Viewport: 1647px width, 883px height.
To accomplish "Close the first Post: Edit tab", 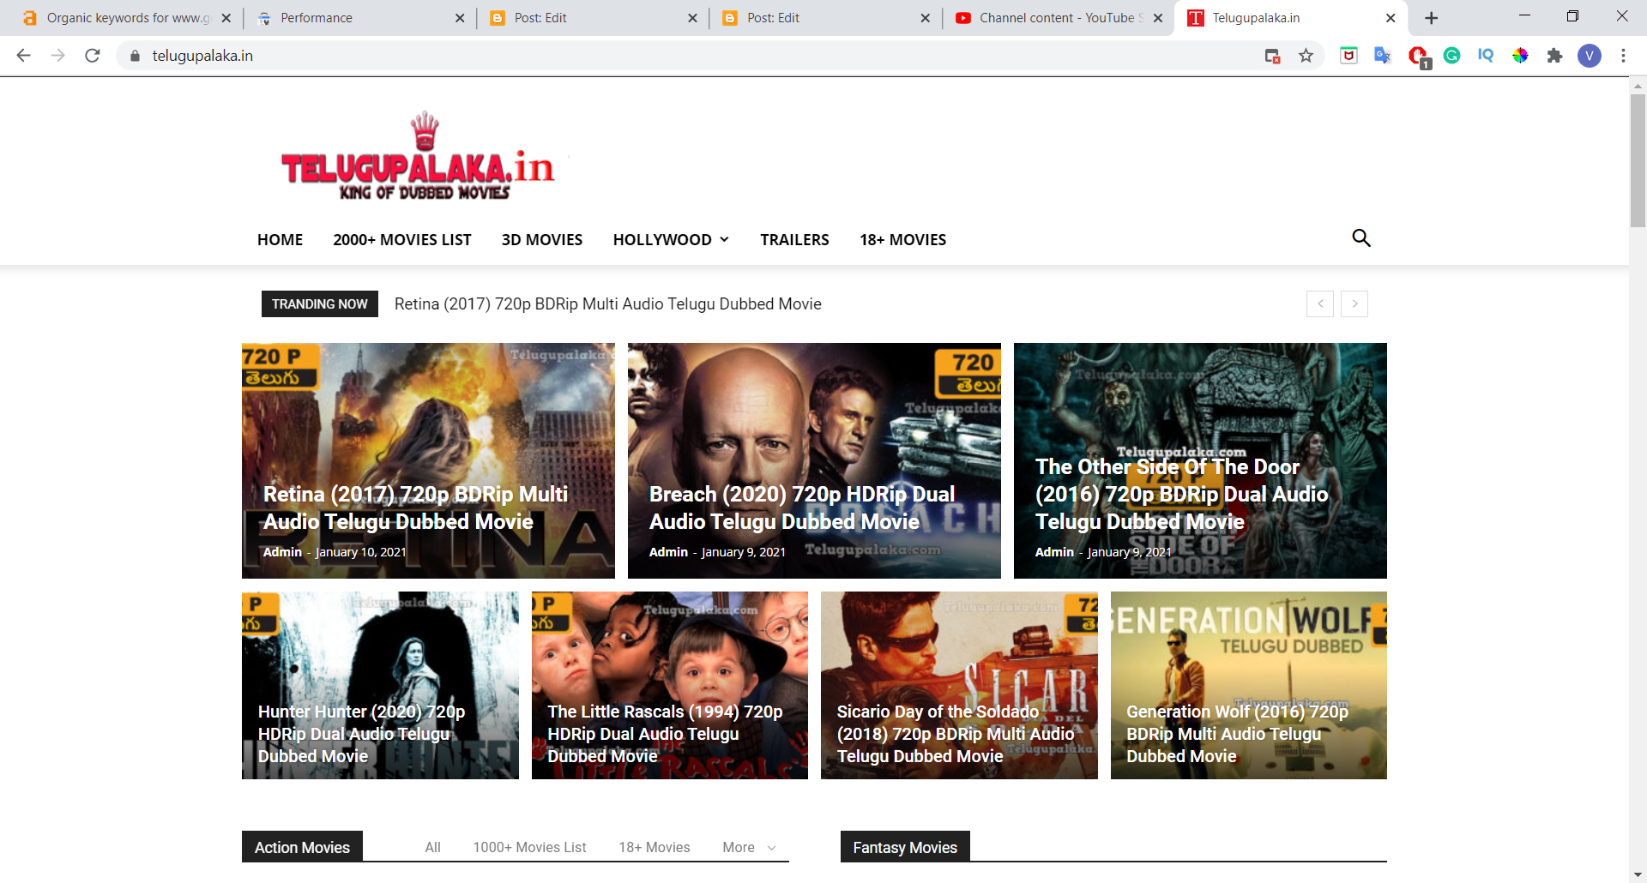I will click(692, 18).
